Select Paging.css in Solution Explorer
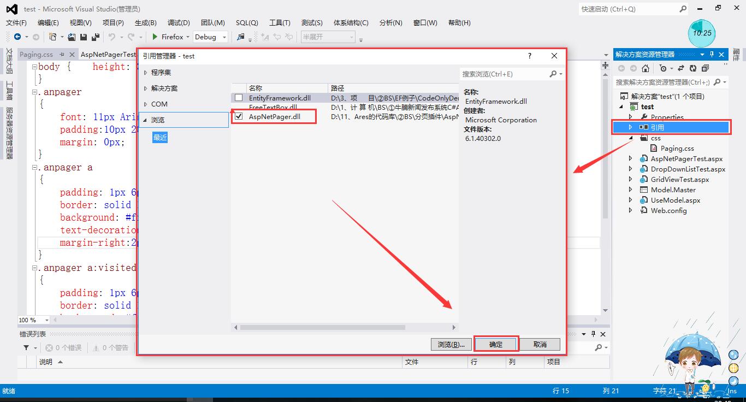The image size is (746, 402). (x=677, y=149)
